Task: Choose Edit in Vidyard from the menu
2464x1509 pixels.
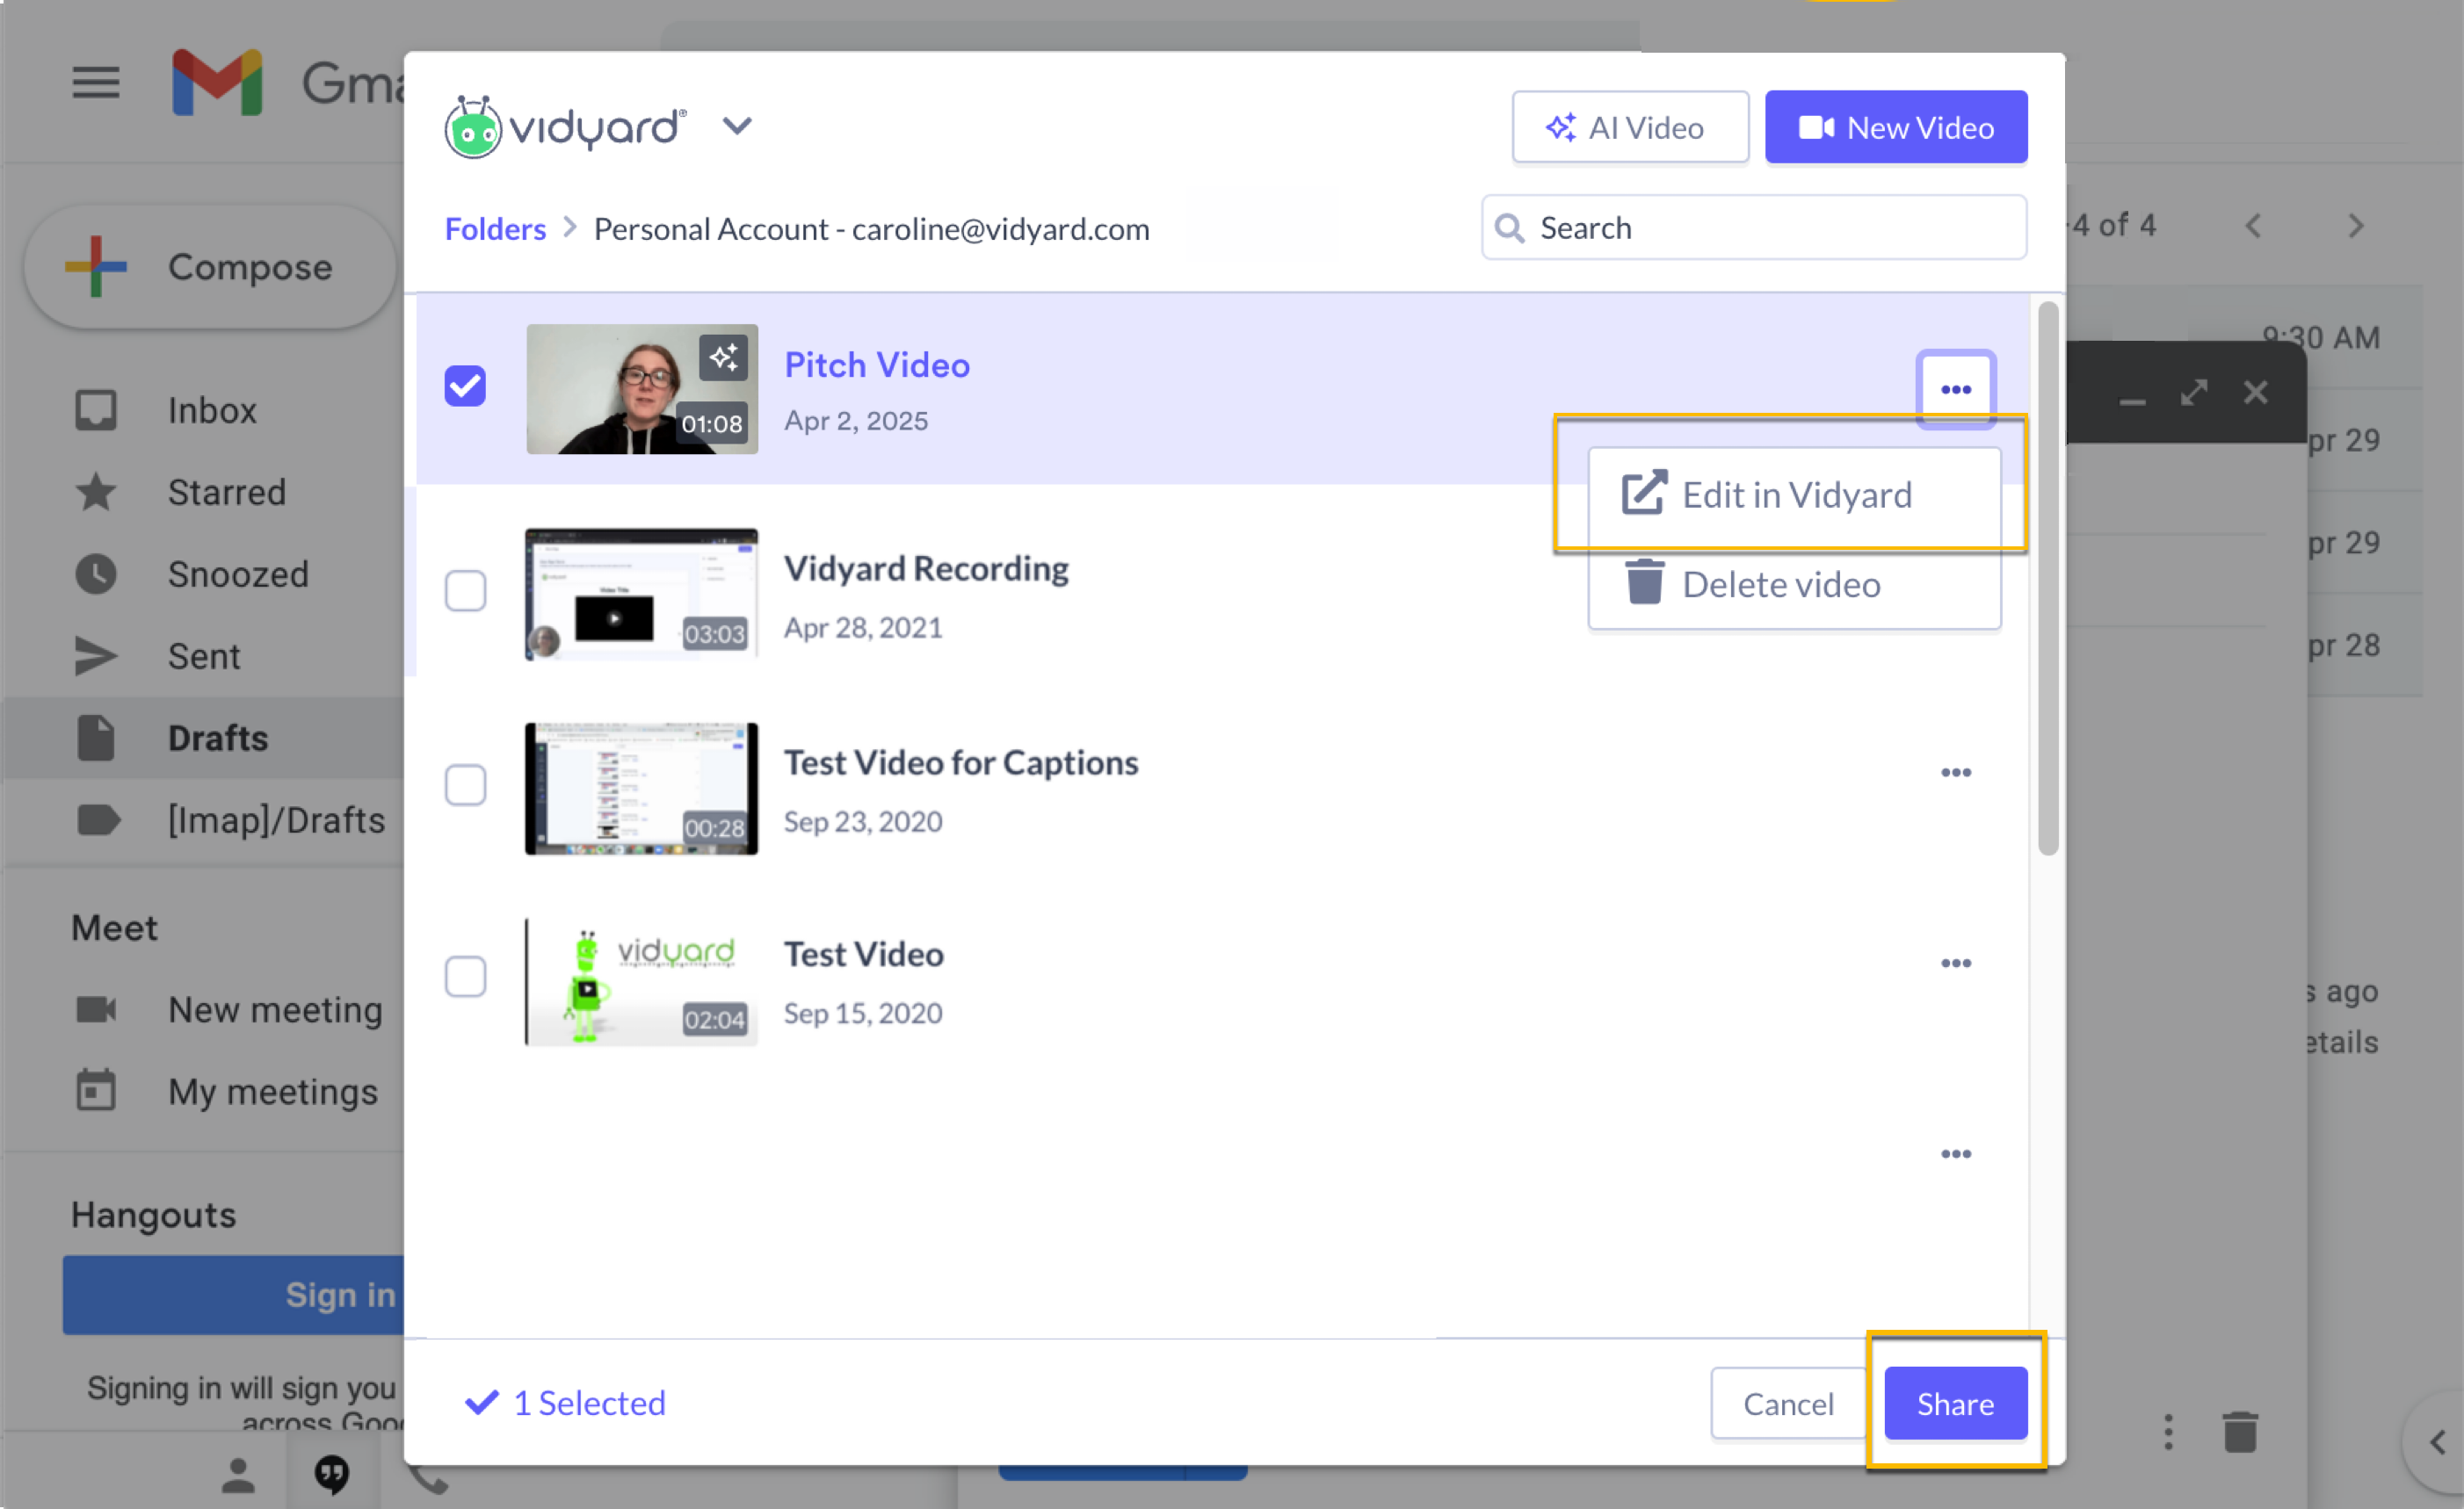Action: [1795, 495]
